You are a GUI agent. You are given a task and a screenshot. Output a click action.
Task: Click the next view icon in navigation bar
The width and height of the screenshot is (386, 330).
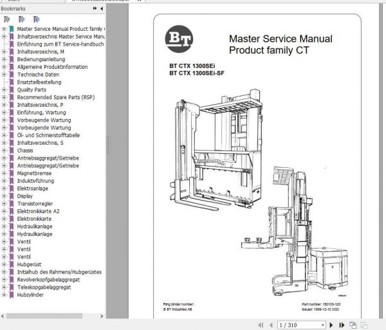click(364, 325)
